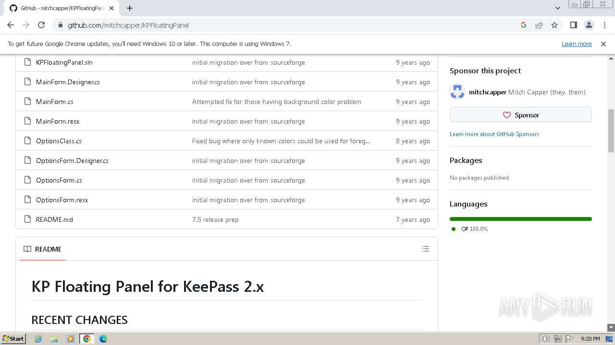Open the commit 'Attempted fix for those having background color problem'
Screen dimensions: 615x345
tap(277, 102)
